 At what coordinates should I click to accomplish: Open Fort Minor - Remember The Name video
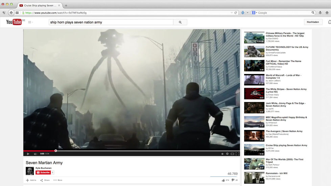pos(284,62)
